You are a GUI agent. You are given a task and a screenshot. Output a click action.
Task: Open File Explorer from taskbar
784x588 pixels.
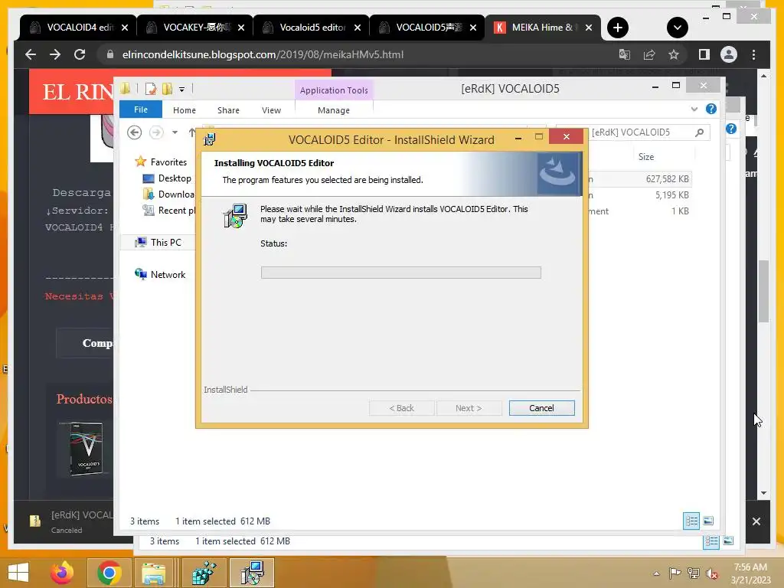tap(153, 573)
